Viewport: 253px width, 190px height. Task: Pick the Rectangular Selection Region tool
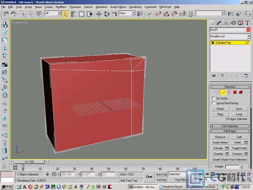point(81,14)
